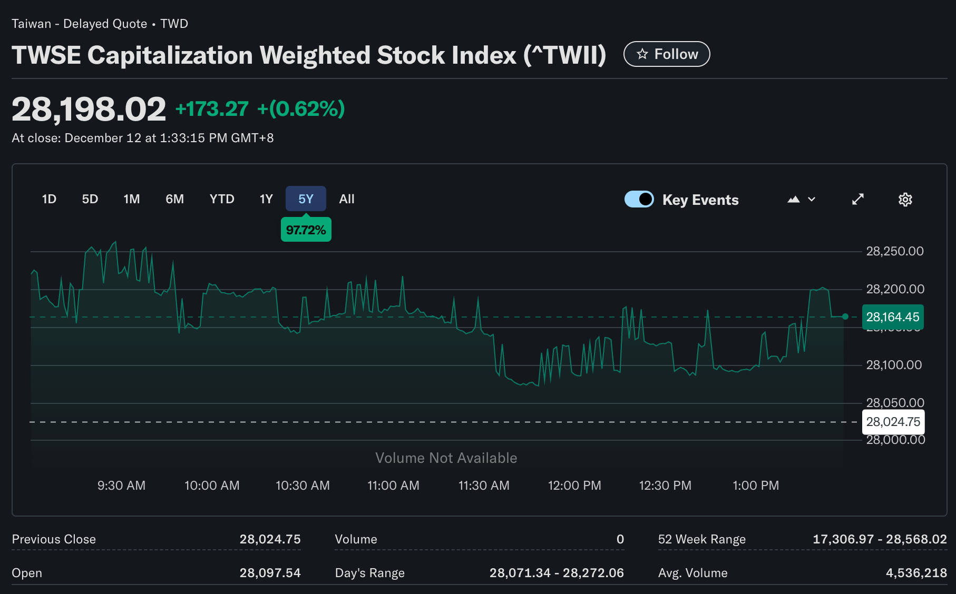
Task: Click the +(0.62%) percent change
Action: (x=301, y=109)
